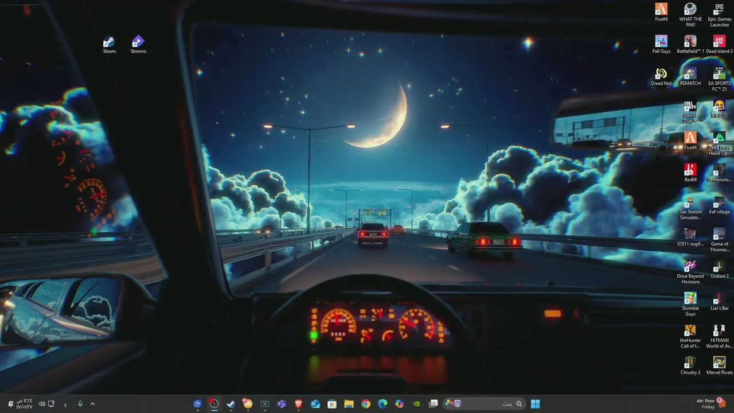Open Outlook from the taskbar
Image resolution: width=734 pixels, height=413 pixels.
pos(315,404)
